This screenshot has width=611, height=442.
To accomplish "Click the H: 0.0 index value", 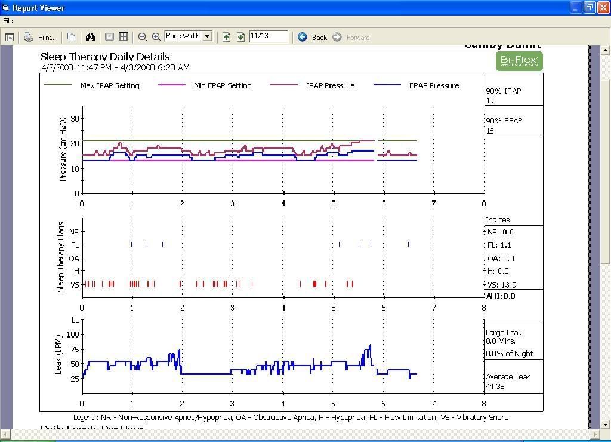I will coord(498,271).
